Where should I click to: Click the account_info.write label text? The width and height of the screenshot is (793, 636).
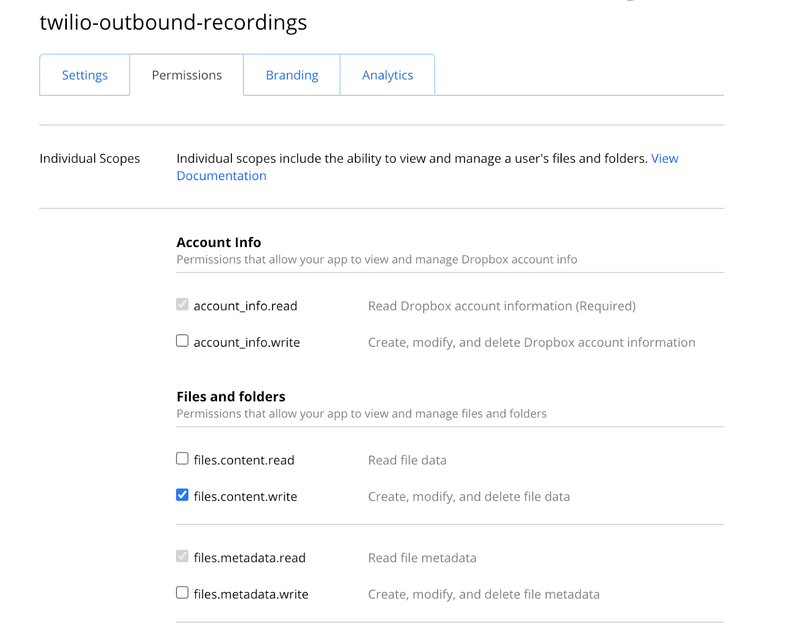[247, 342]
